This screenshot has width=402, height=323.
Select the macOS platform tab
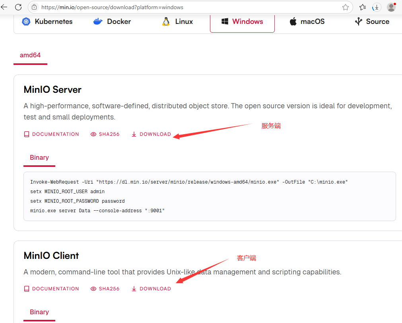(307, 22)
